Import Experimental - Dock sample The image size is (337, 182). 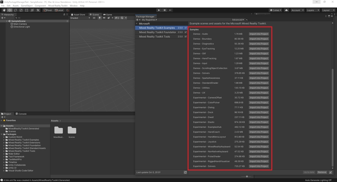pyautogui.click(x=259, y=112)
